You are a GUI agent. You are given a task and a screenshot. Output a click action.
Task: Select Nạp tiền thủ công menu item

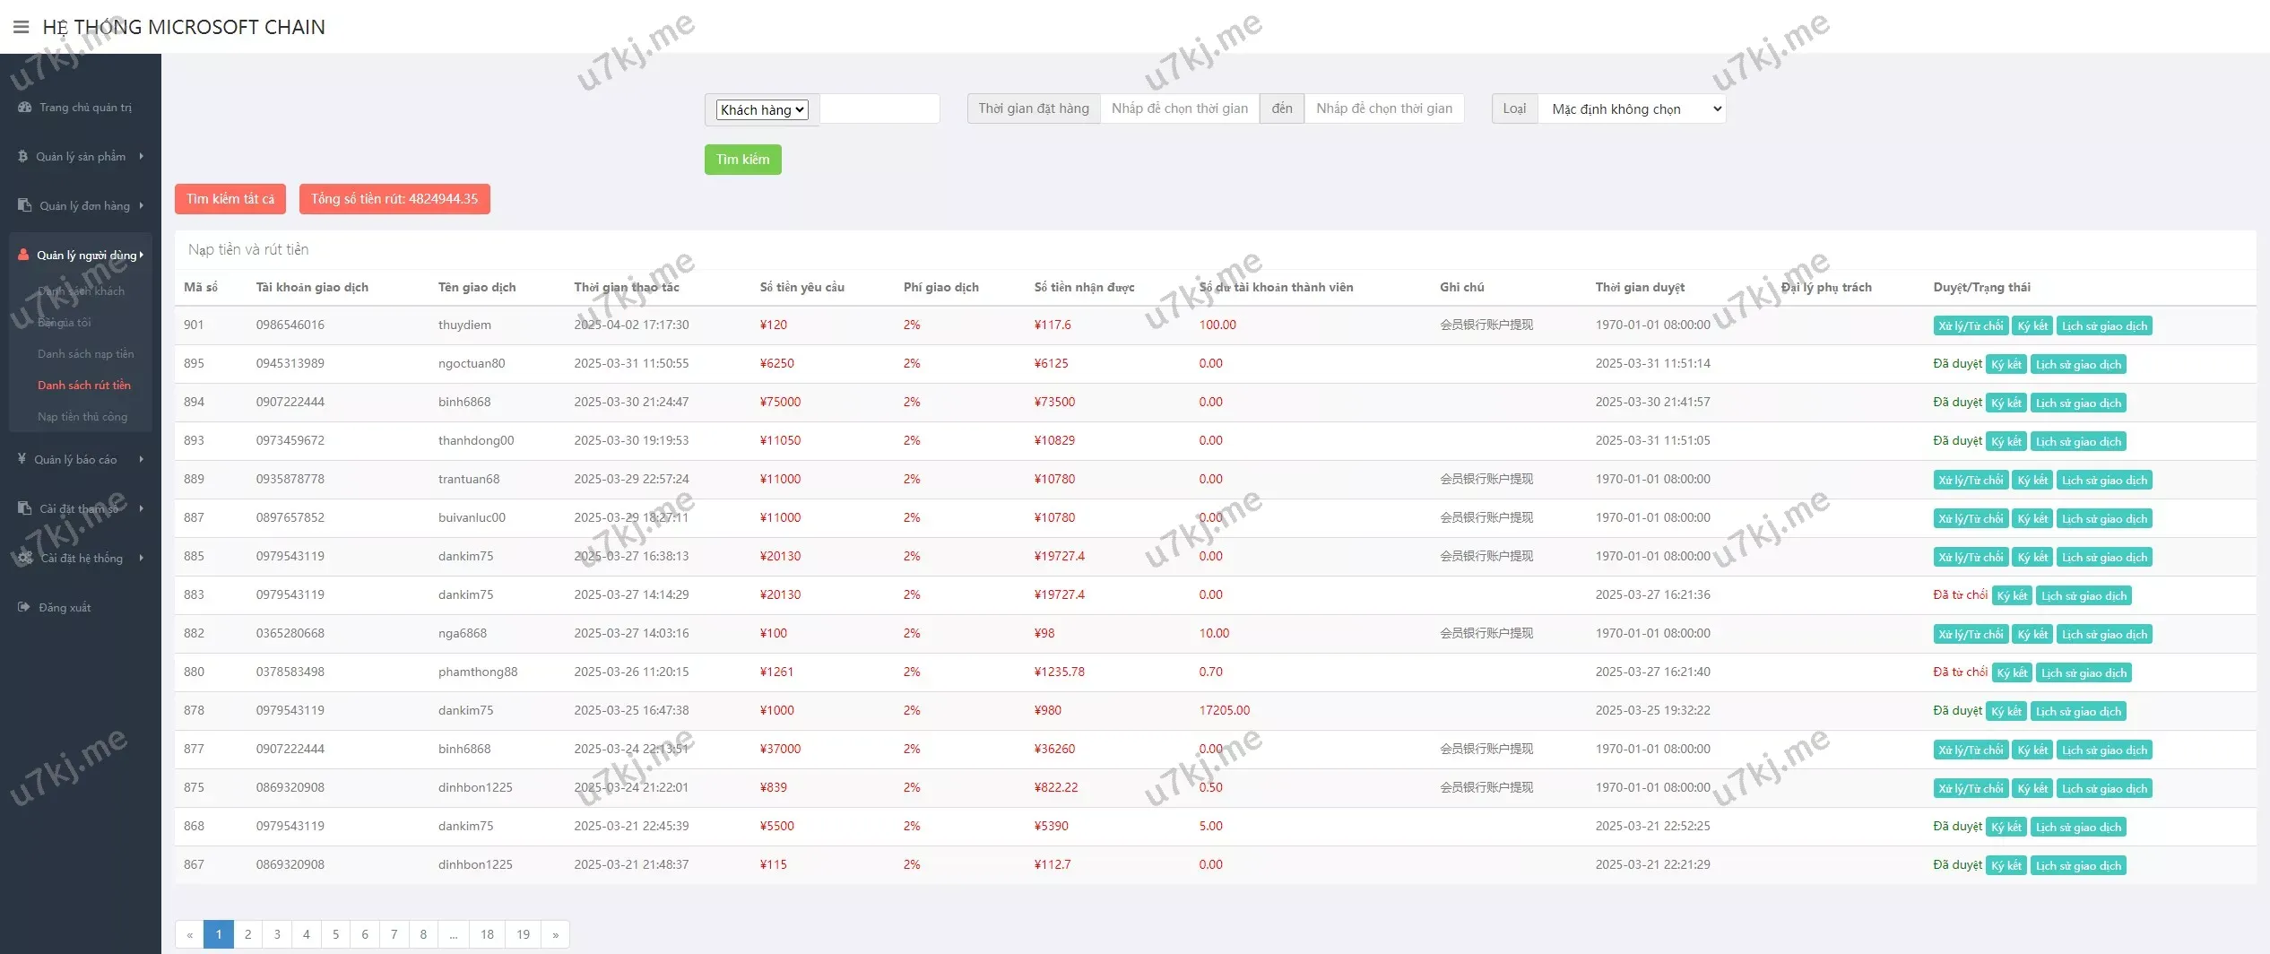coord(82,417)
